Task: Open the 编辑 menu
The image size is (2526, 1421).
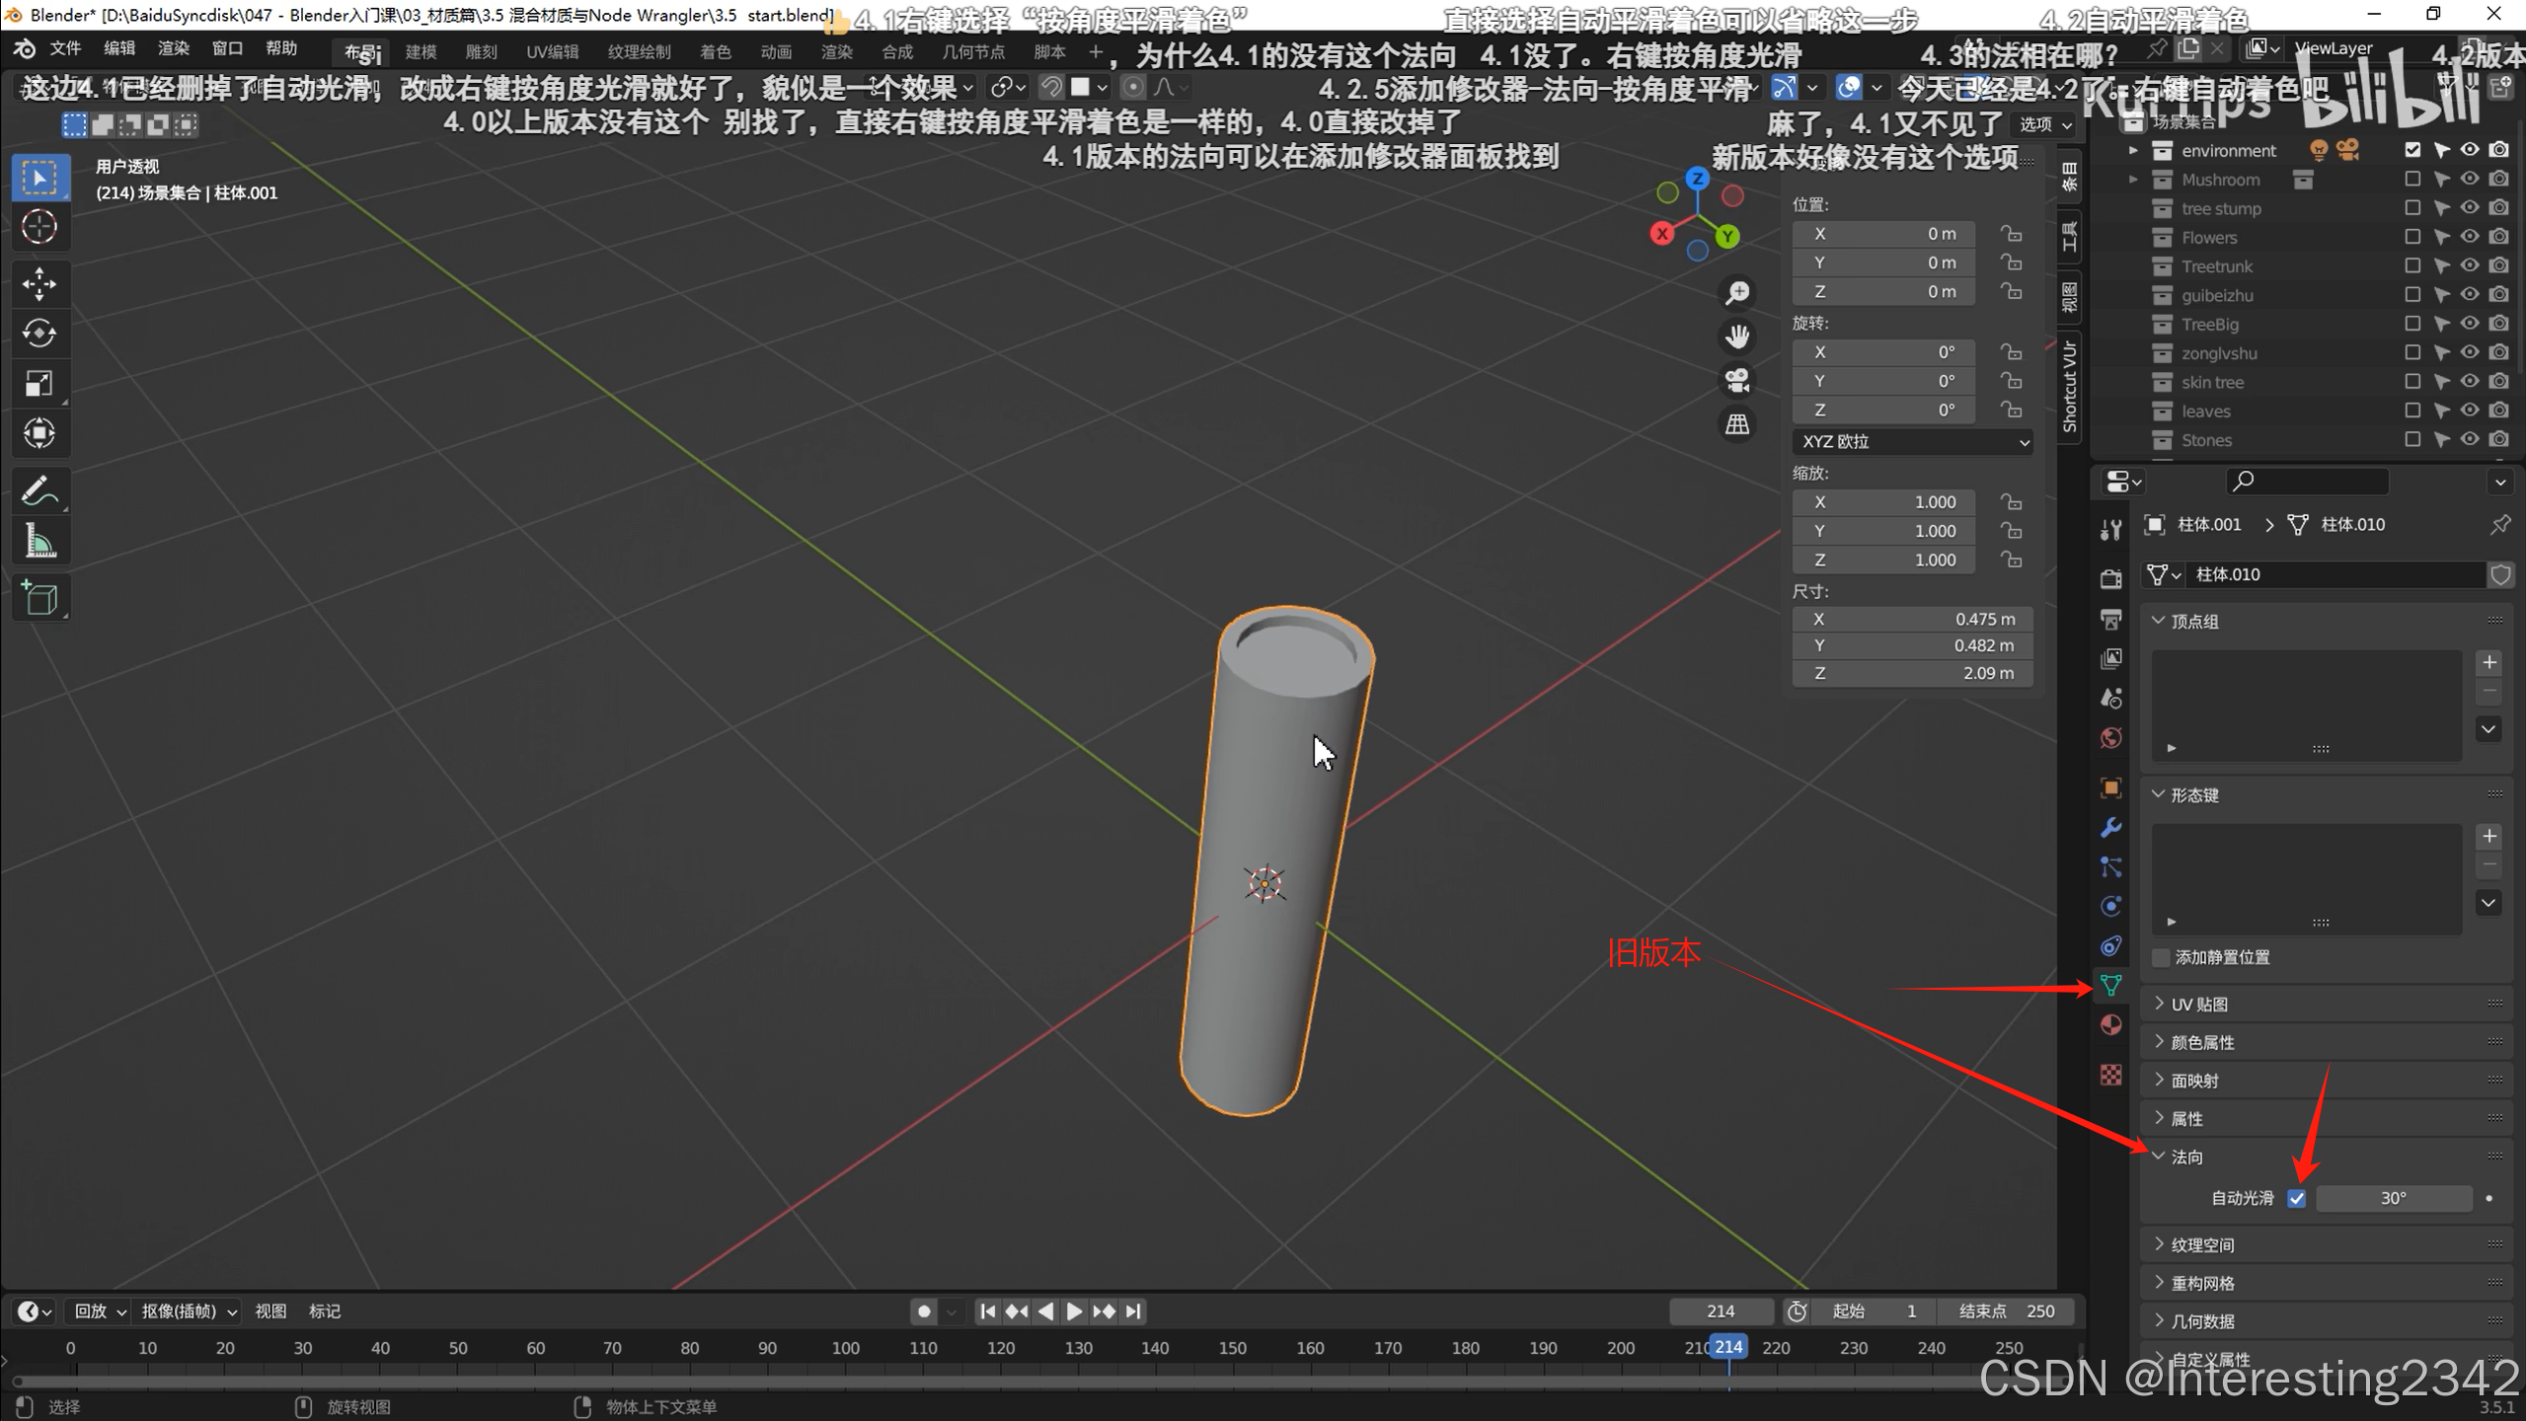Action: (118, 48)
